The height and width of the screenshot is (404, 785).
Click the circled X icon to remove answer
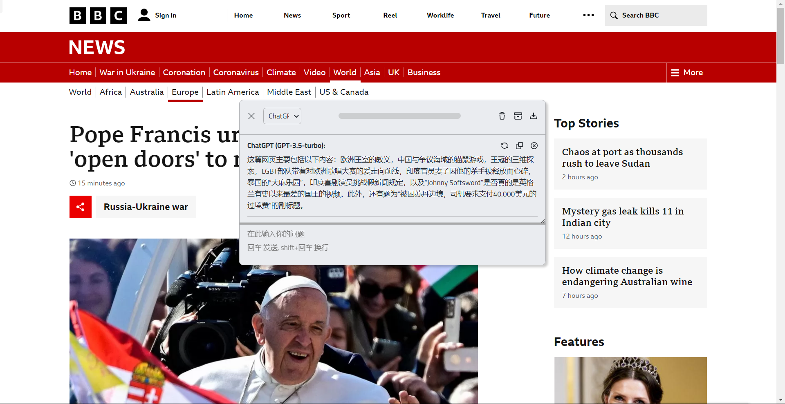pyautogui.click(x=534, y=146)
